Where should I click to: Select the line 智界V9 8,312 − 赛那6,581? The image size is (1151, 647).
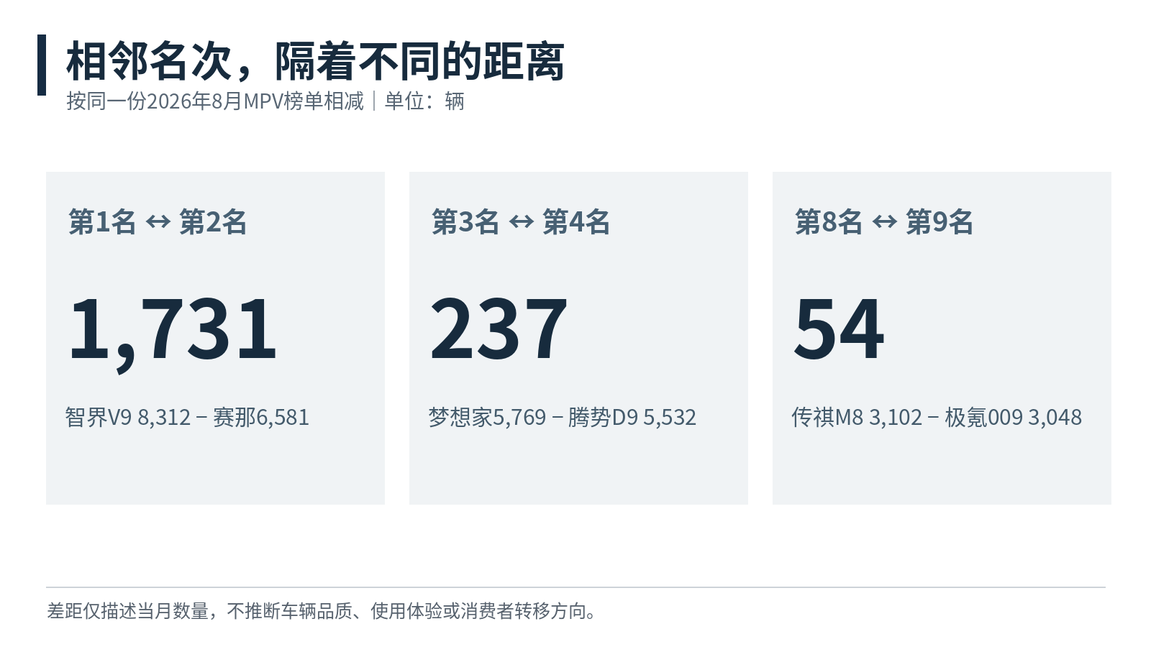[187, 418]
